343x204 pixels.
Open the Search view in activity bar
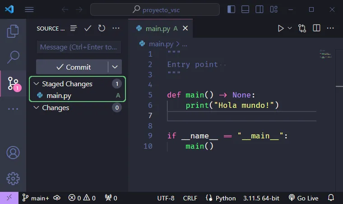(x=13, y=57)
